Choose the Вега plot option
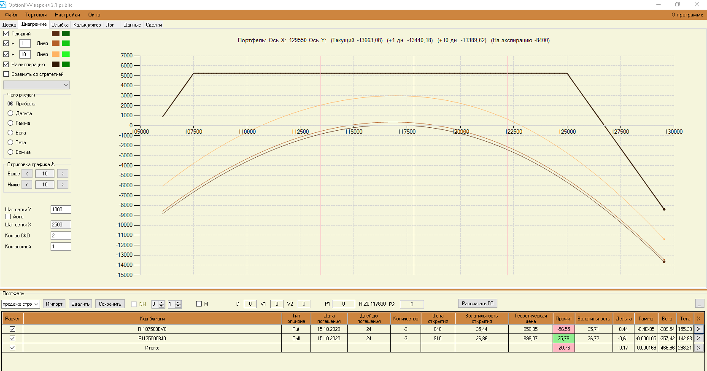 11,133
